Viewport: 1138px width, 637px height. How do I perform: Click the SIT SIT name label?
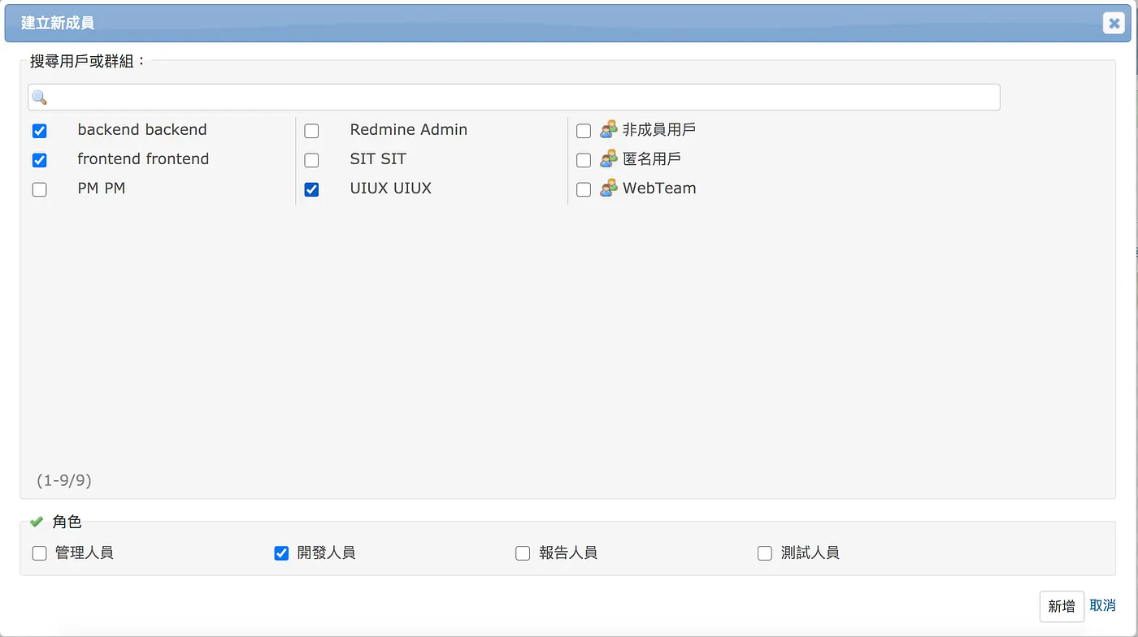coord(378,158)
